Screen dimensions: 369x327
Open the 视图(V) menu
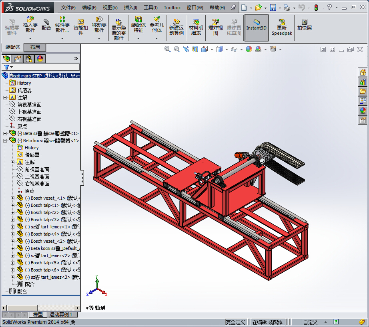pos(110,8)
